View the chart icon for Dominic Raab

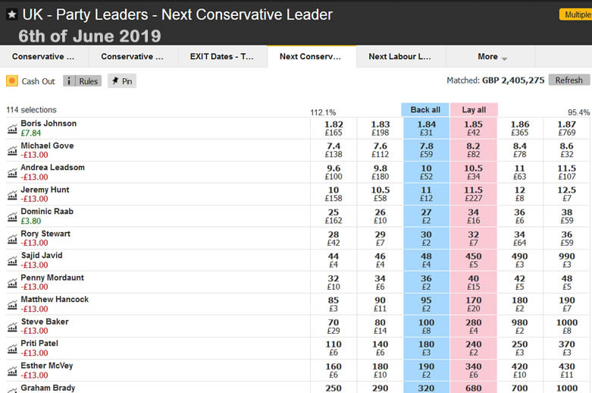coord(12,217)
